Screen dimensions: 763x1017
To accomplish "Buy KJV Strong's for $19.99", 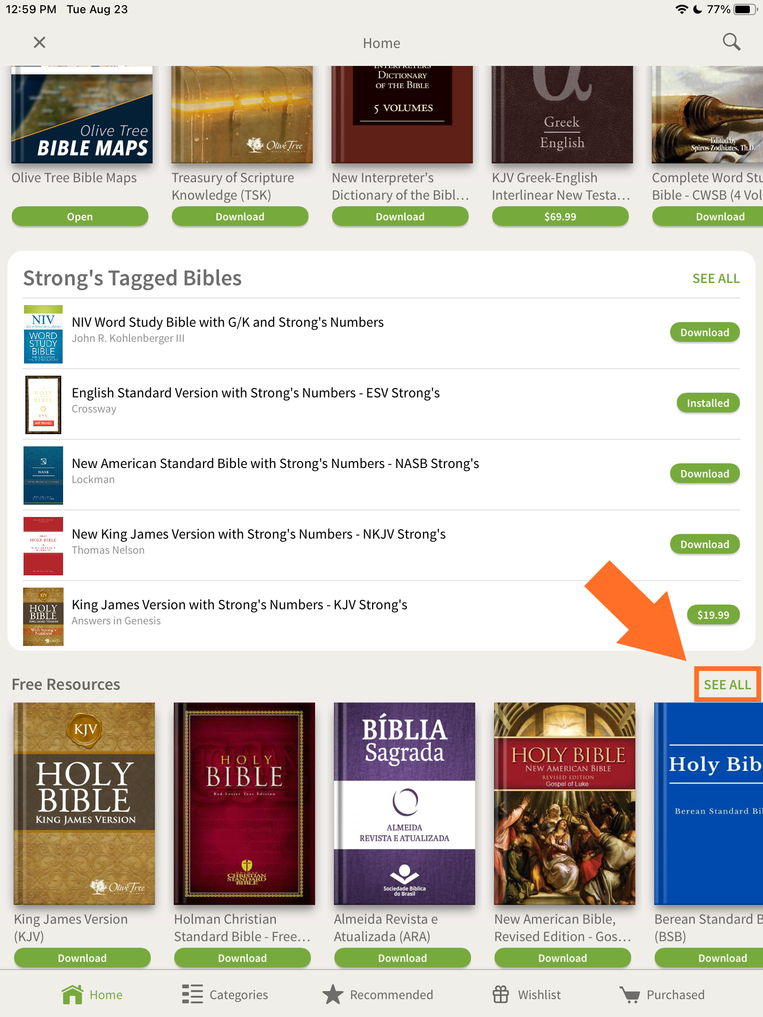I will pyautogui.click(x=713, y=615).
